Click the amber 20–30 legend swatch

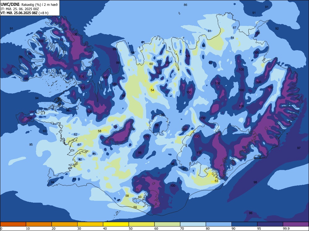[65, 224]
